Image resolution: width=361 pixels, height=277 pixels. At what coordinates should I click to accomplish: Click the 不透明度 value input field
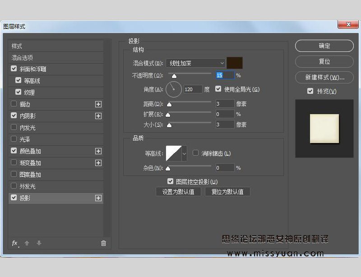click(224, 75)
